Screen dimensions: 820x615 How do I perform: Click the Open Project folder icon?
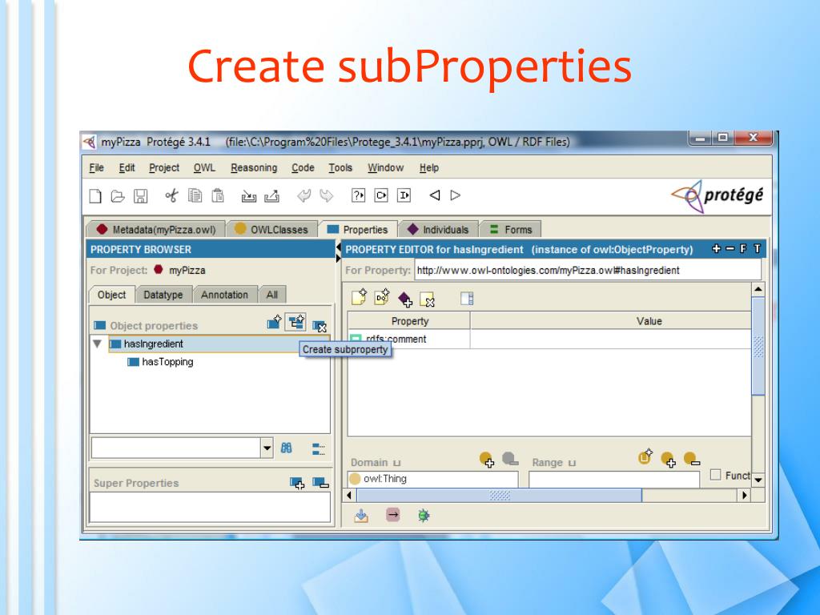point(118,196)
